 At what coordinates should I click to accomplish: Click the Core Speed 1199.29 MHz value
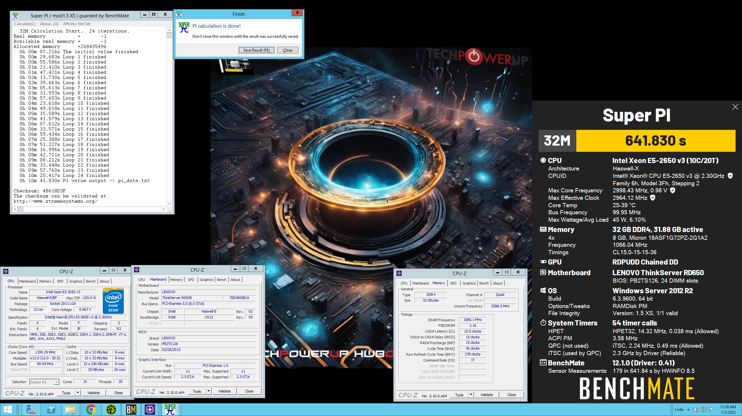point(45,352)
